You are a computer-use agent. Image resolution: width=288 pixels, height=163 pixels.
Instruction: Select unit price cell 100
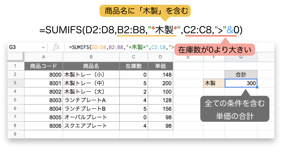[x=160, y=92]
